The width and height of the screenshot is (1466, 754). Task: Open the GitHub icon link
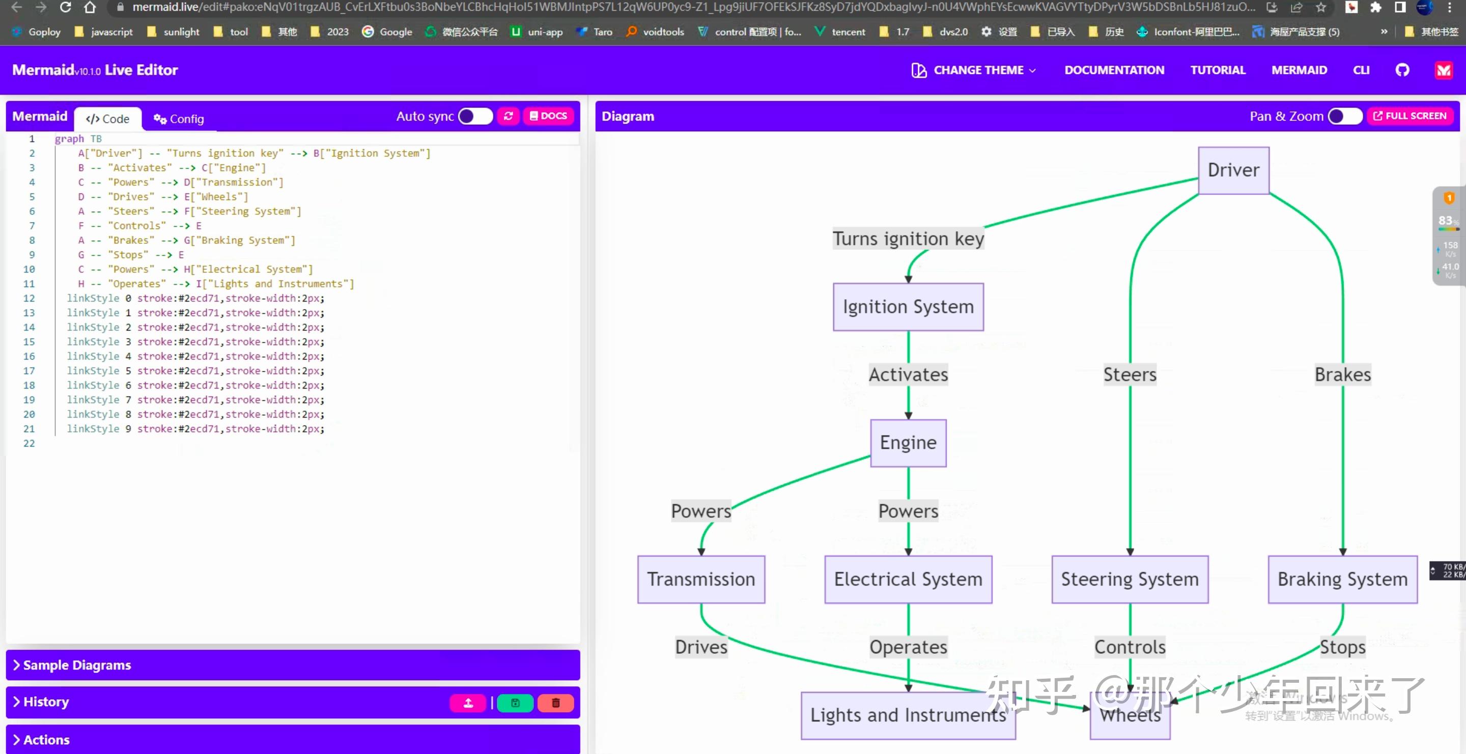pos(1402,70)
